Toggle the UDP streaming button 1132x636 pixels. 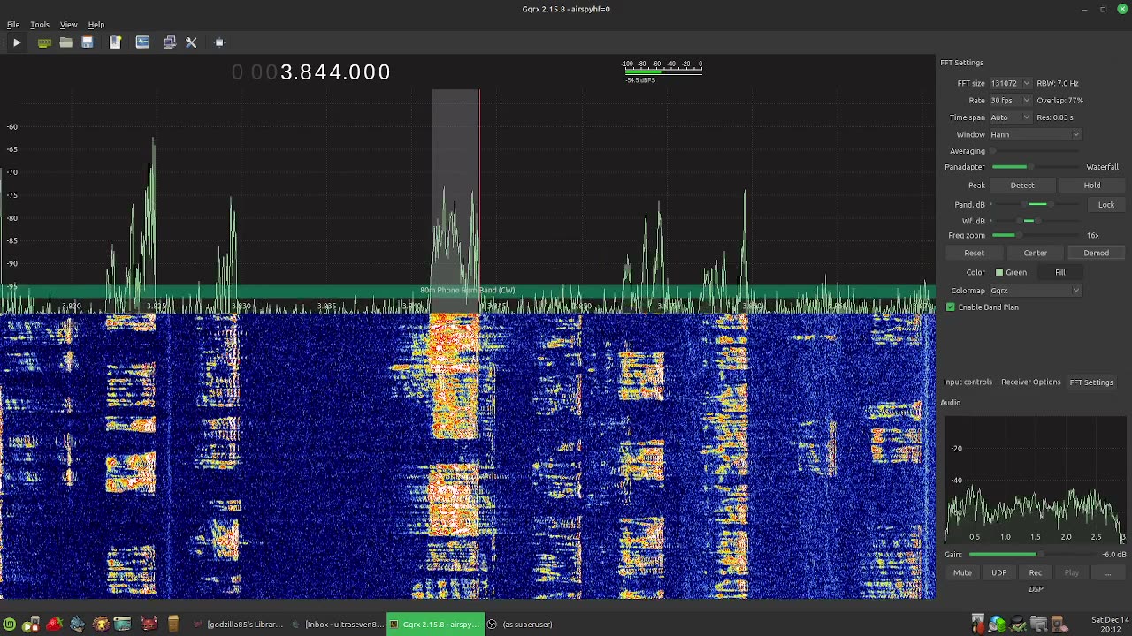[x=998, y=573]
